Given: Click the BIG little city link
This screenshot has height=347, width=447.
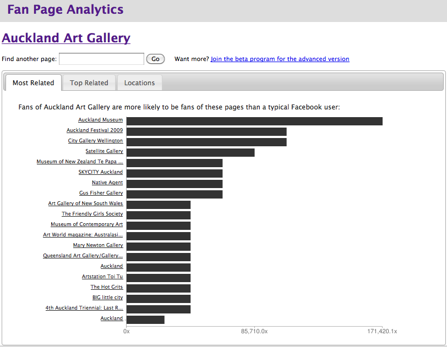Looking at the screenshot, I should pos(107,298).
